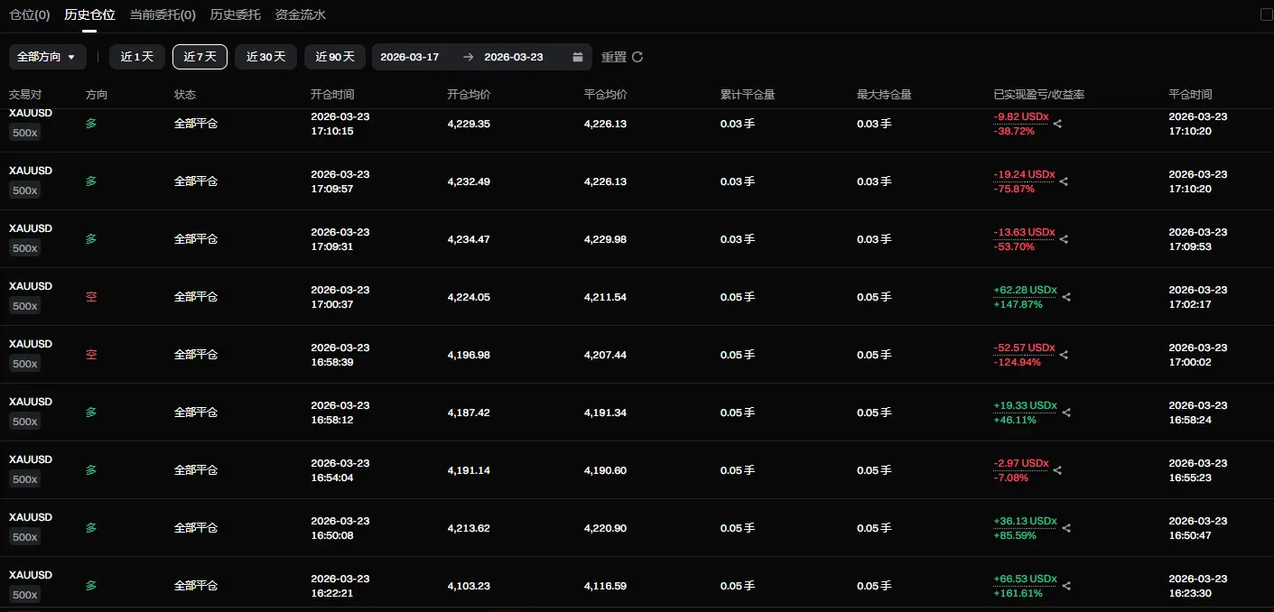Click opening price 4,187.42
The image size is (1274, 612).
click(469, 413)
